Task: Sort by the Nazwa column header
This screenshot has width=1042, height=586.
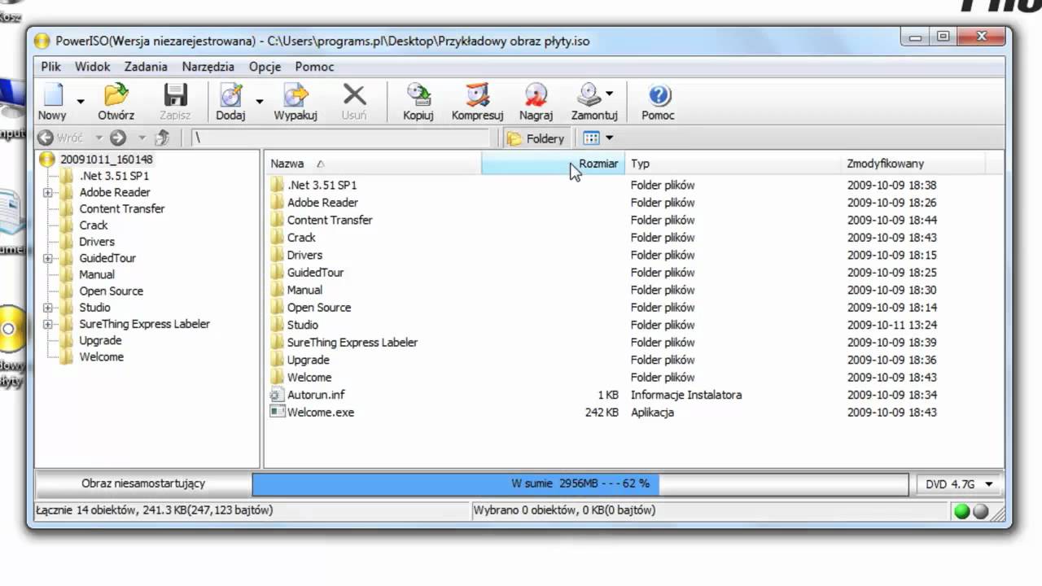Action: (374, 164)
